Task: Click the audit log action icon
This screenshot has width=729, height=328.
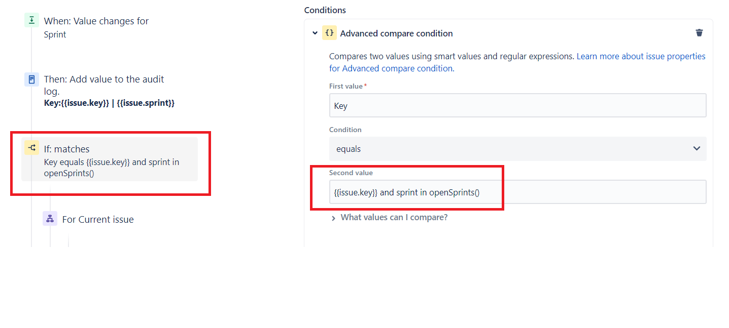Action: 31,79
